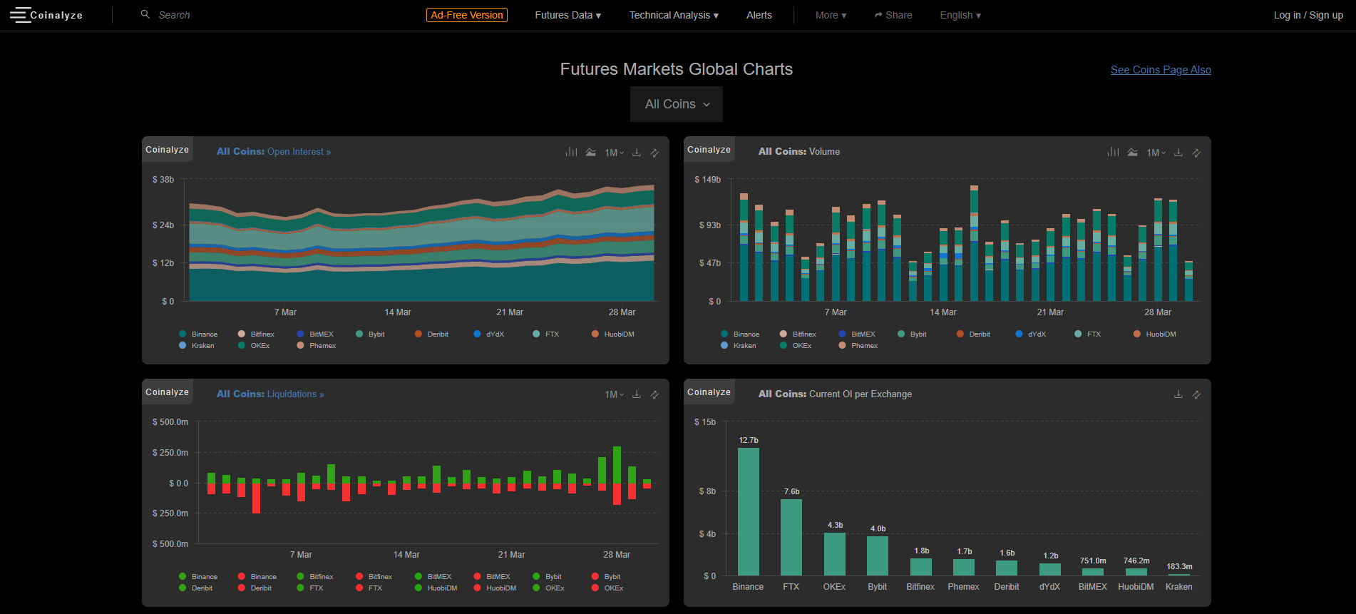Click the swap arrows icon on Open Interest chart
This screenshot has width=1356, height=614.
pos(654,153)
